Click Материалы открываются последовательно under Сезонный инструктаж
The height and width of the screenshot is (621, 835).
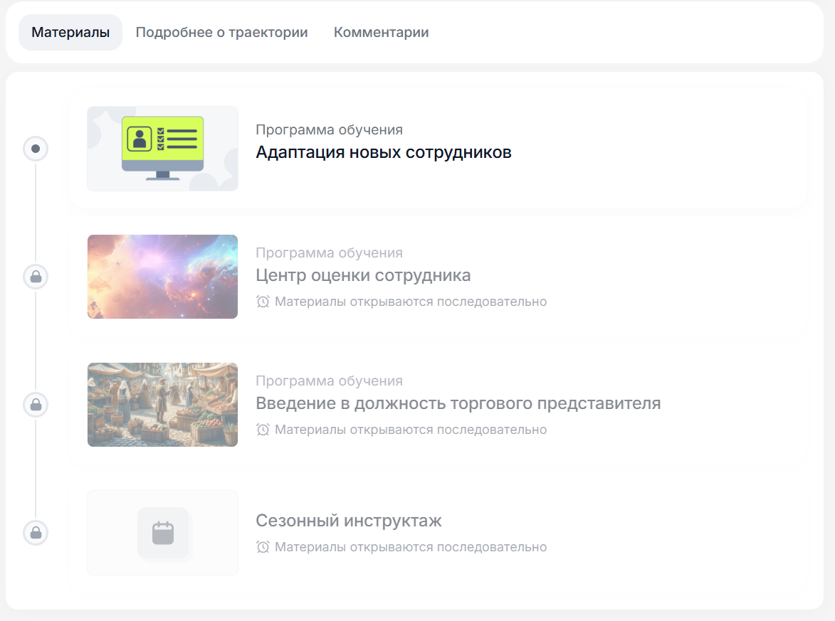click(411, 547)
